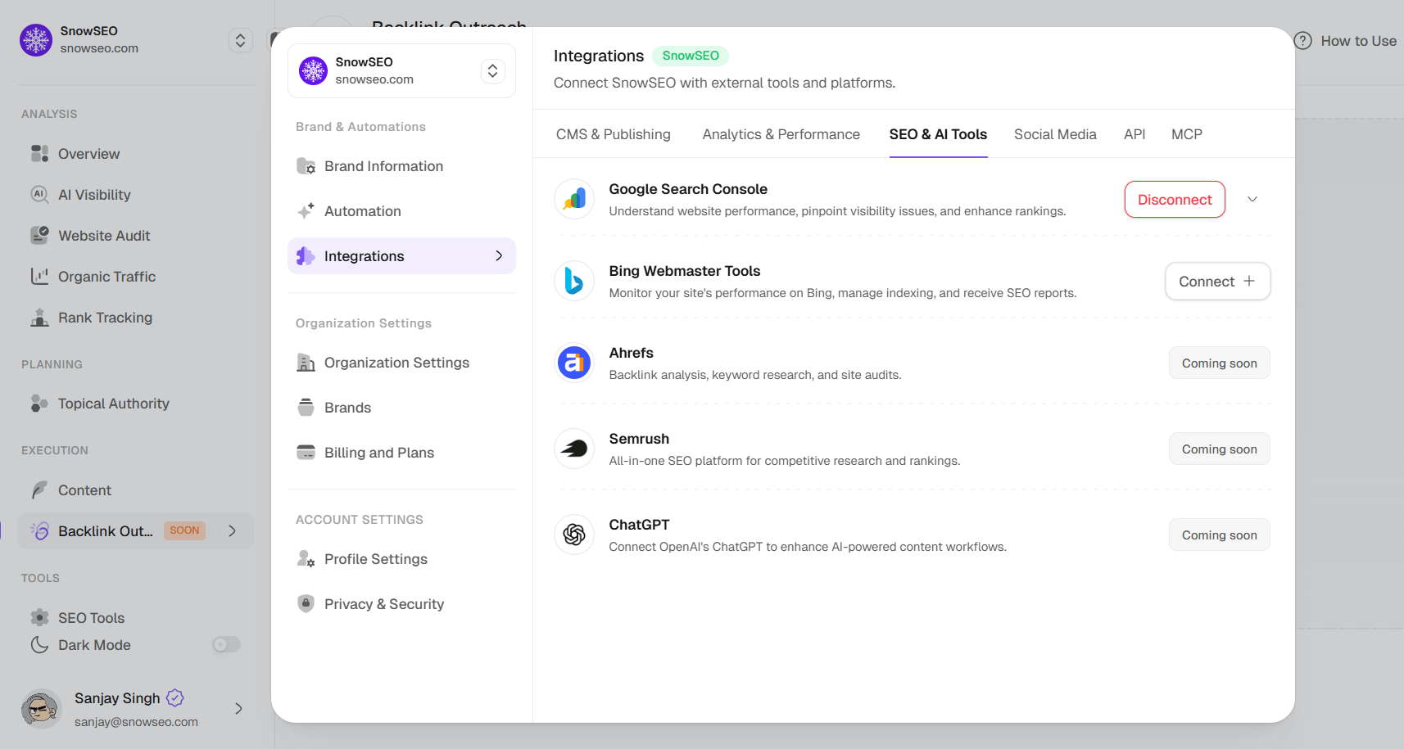This screenshot has height=749, width=1404.
Task: Click the verified badge next to Sanjay Singh
Action: point(175,698)
